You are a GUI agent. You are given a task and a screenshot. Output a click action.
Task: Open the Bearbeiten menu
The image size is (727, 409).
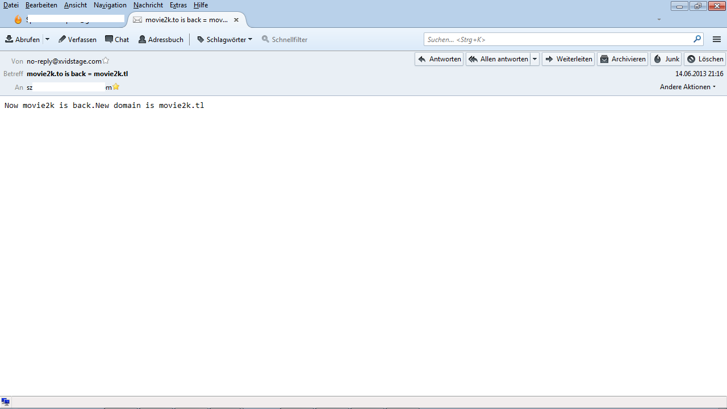(x=41, y=5)
